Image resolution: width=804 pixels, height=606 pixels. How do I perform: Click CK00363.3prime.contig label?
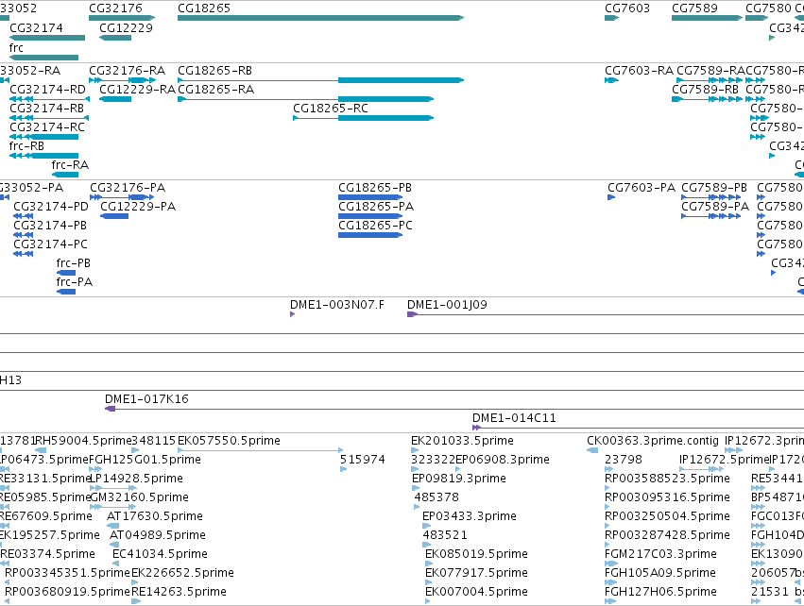[653, 441]
